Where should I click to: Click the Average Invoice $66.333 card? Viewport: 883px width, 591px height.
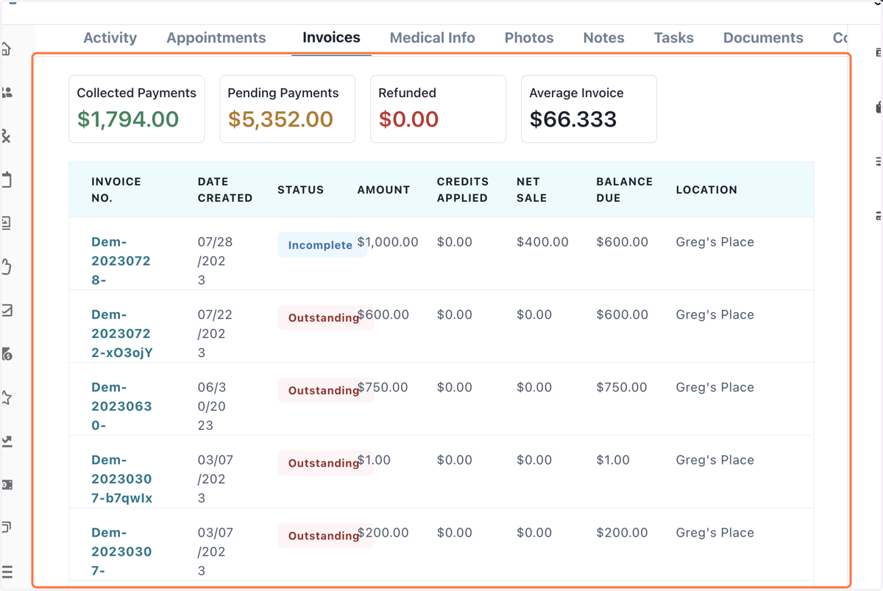tap(589, 109)
